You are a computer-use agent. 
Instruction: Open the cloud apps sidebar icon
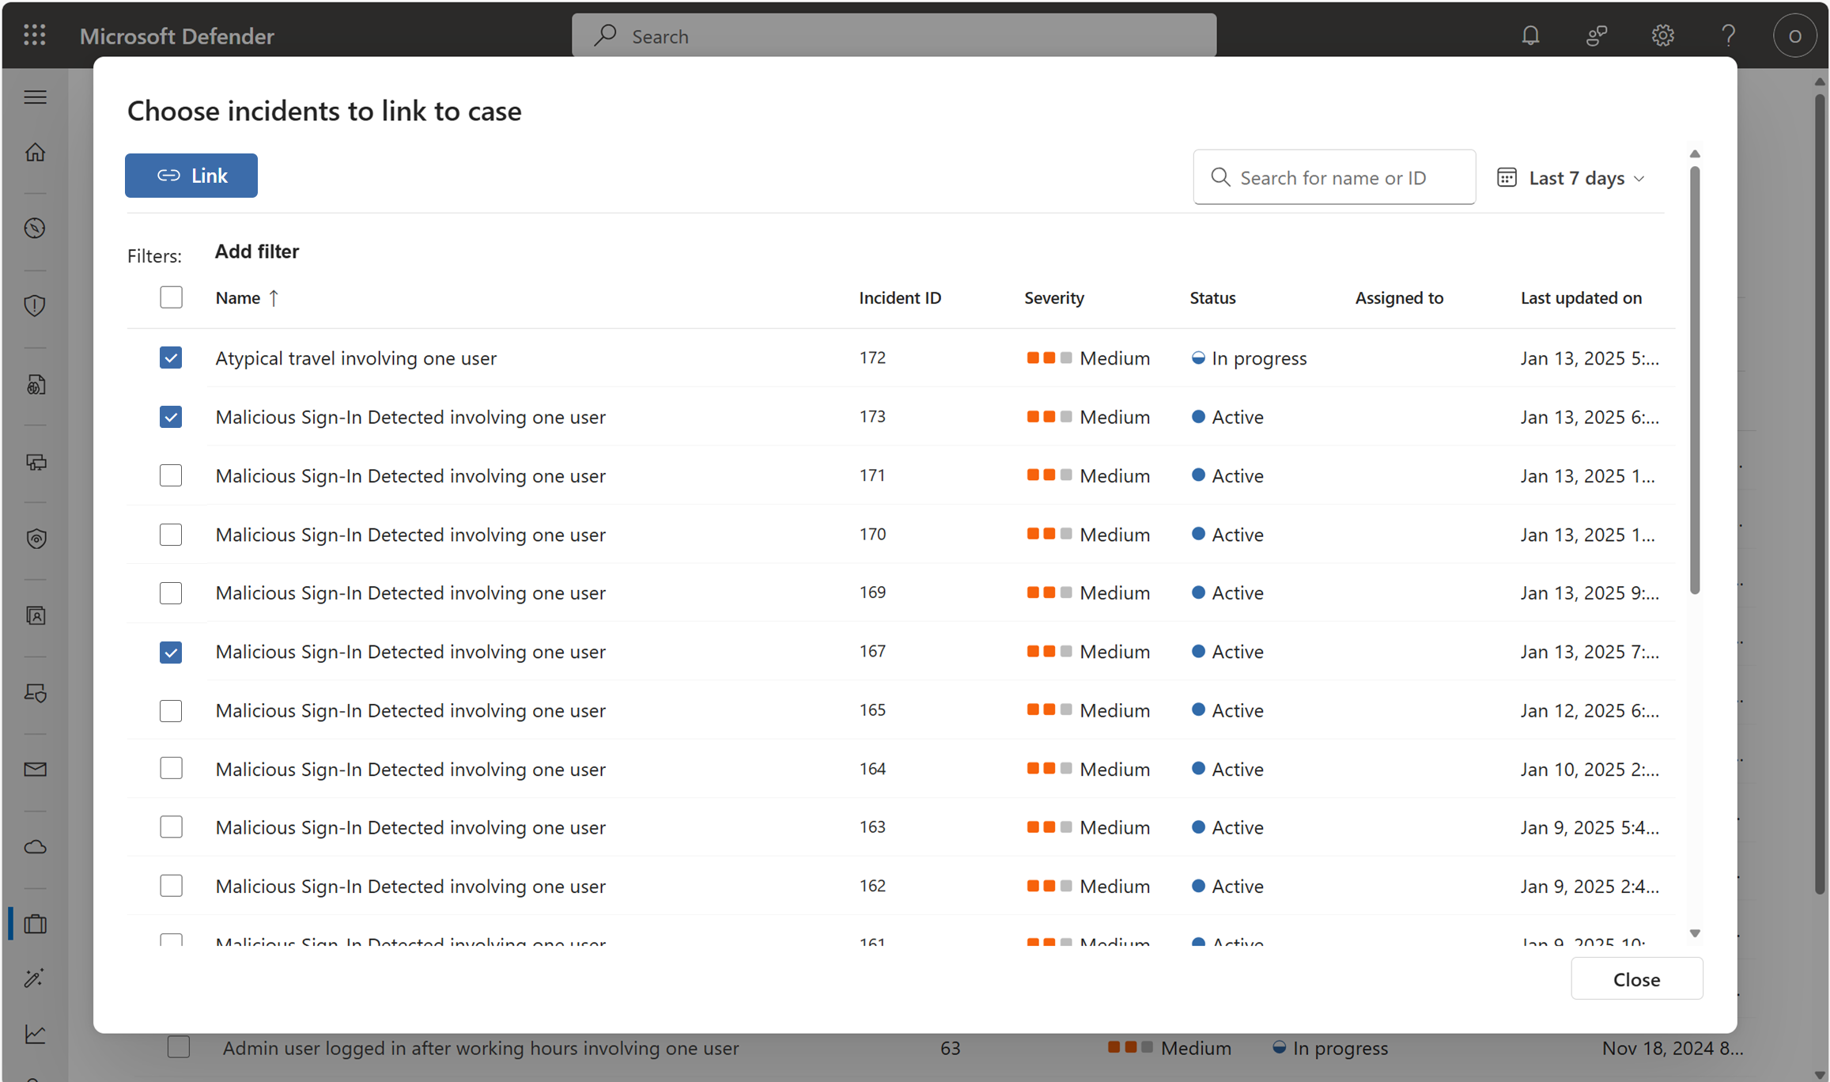click(36, 847)
